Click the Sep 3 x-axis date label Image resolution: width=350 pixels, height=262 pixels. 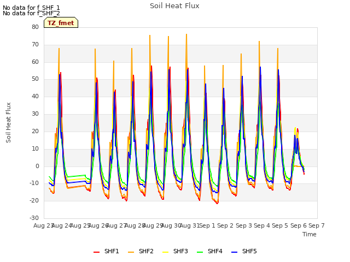(x=244, y=225)
